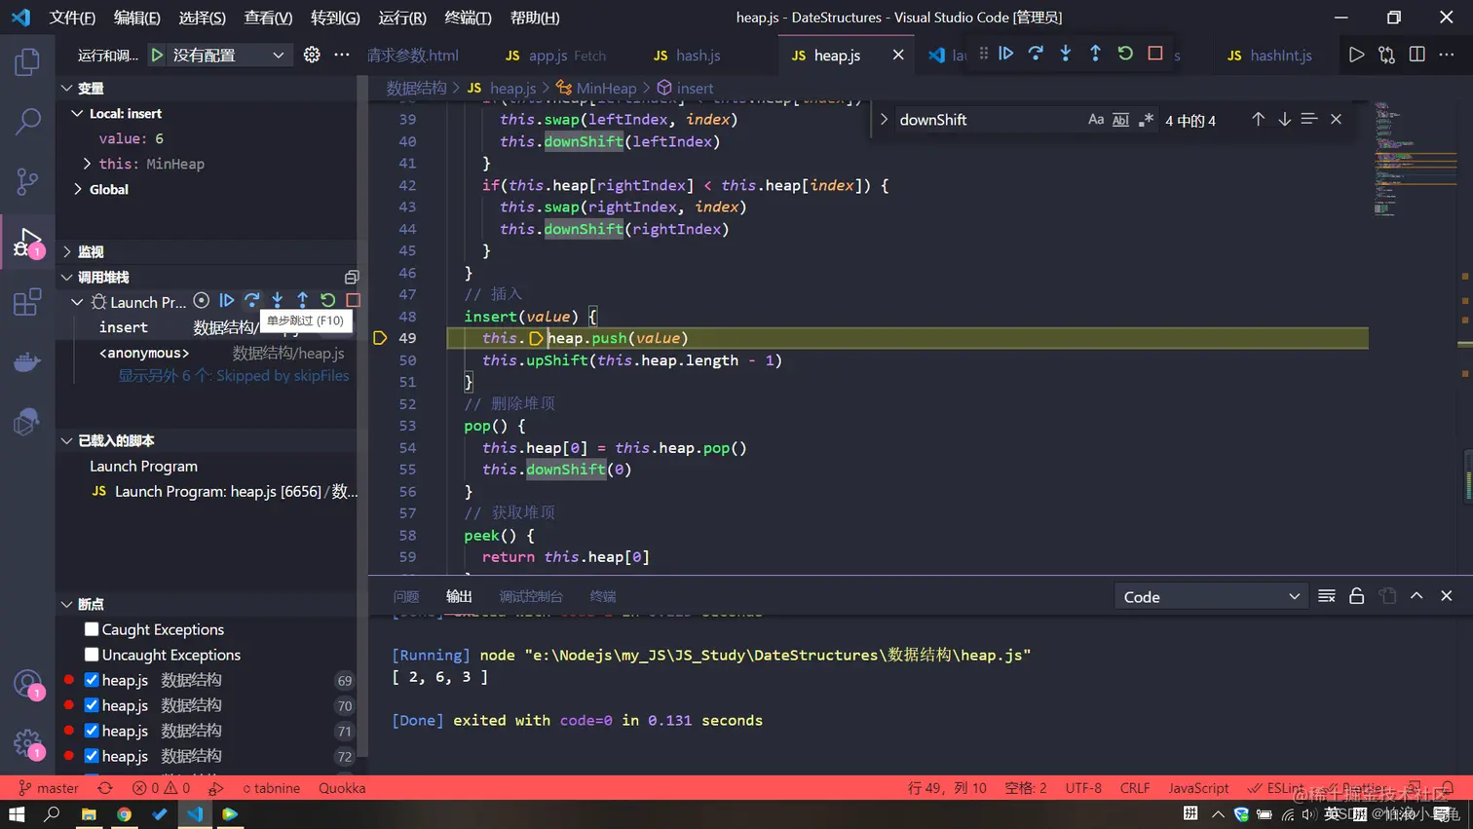
Task: Toggle match whole word in find widget
Action: click(1120, 120)
